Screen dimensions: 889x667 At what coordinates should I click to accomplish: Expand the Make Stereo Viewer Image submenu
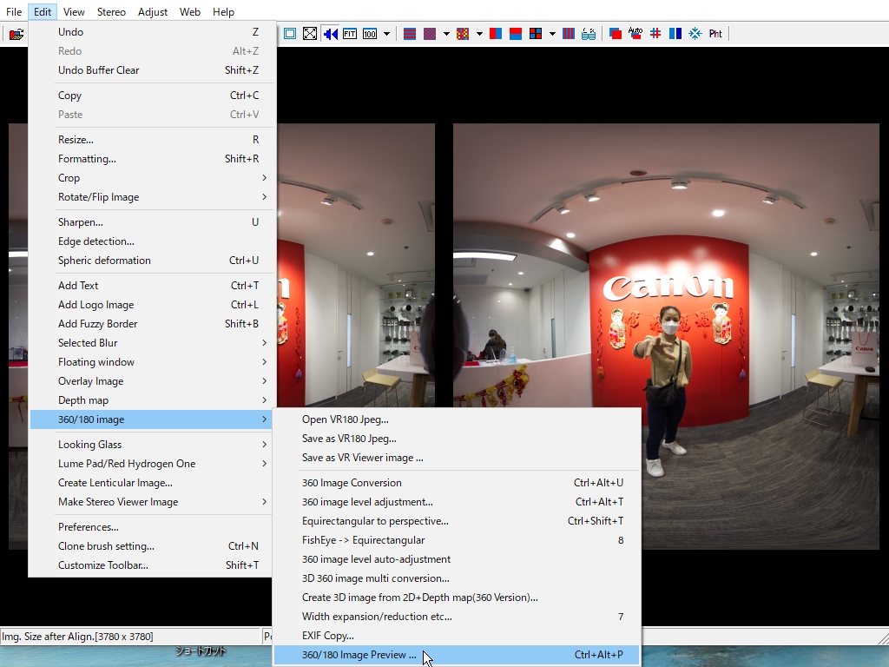(x=152, y=502)
